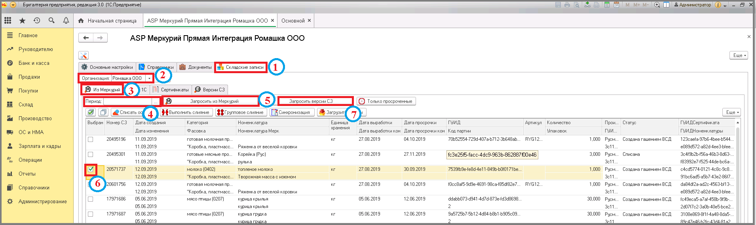The image size is (756, 225).
Task: Tick the checkbox for row 20495301
Action: (x=91, y=154)
